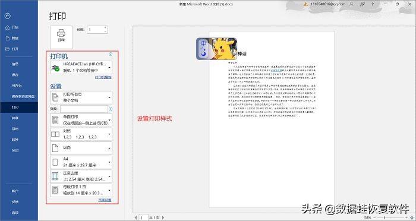Click the 1316540616@qq.com account name
This screenshot has height=221, width=416.
328,4
